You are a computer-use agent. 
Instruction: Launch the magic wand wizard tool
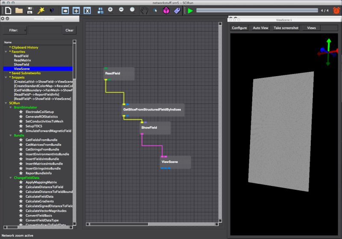point(41,10)
